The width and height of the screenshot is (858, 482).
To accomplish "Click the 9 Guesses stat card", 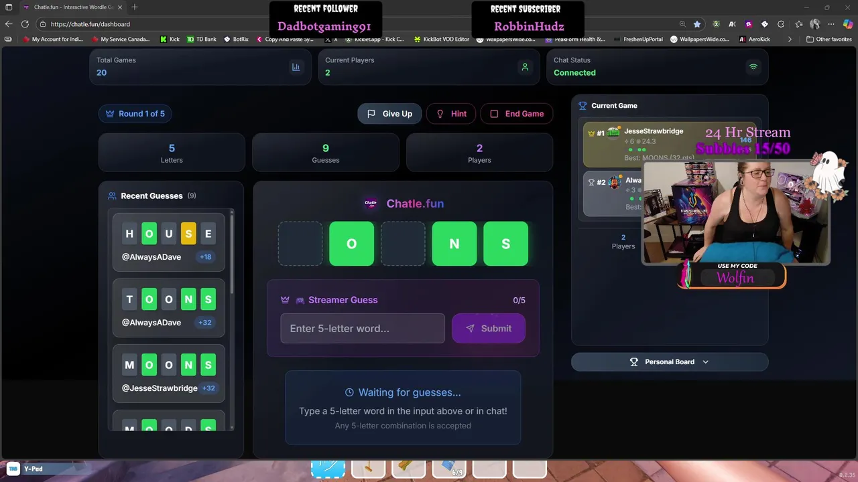I will (x=326, y=153).
